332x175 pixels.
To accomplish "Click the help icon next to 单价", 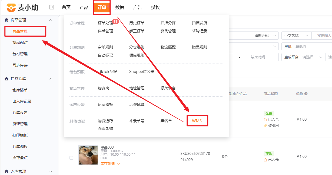I will [306, 94].
